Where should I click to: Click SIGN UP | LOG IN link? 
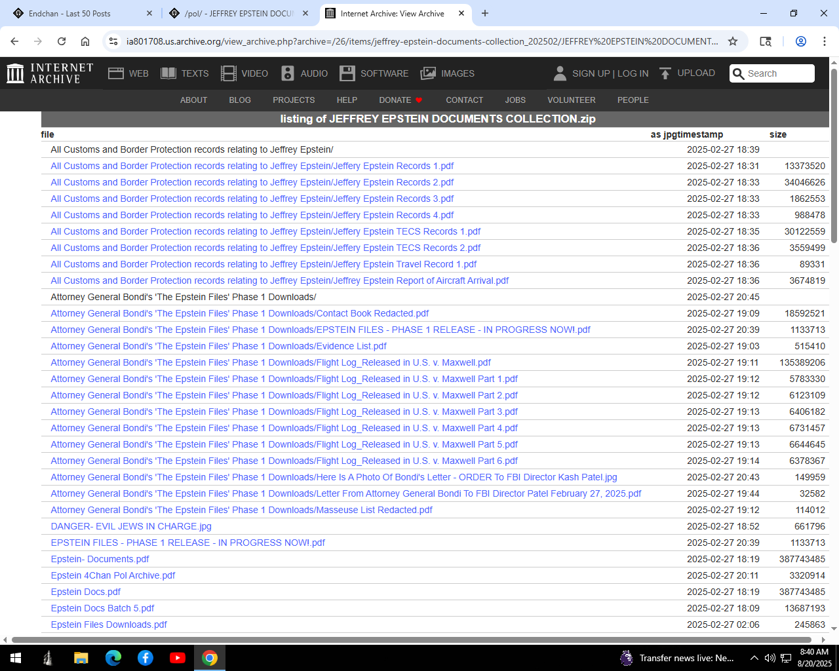610,73
